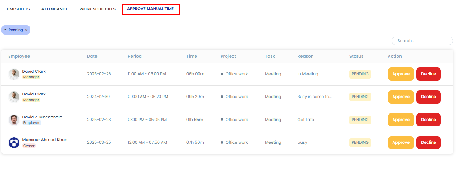Open the Timesheets tab
The width and height of the screenshot is (457, 170).
point(18,9)
